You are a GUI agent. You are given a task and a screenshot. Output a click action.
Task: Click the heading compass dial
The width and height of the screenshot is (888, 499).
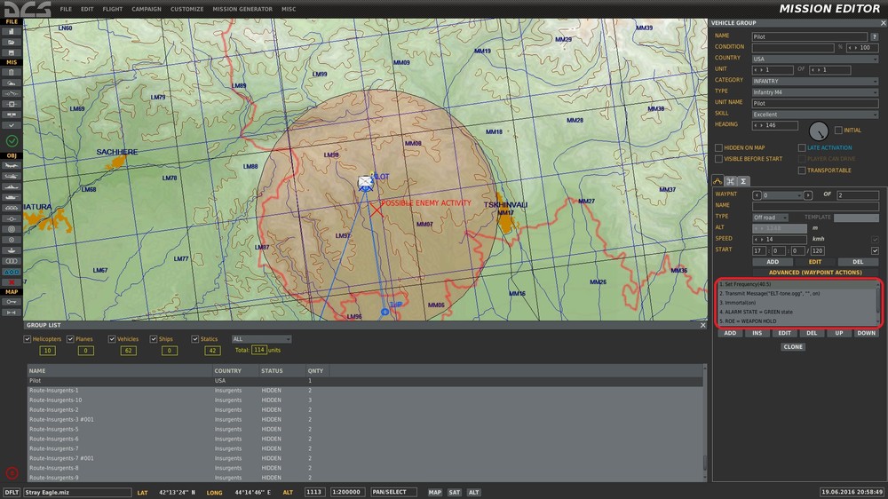[818, 129]
